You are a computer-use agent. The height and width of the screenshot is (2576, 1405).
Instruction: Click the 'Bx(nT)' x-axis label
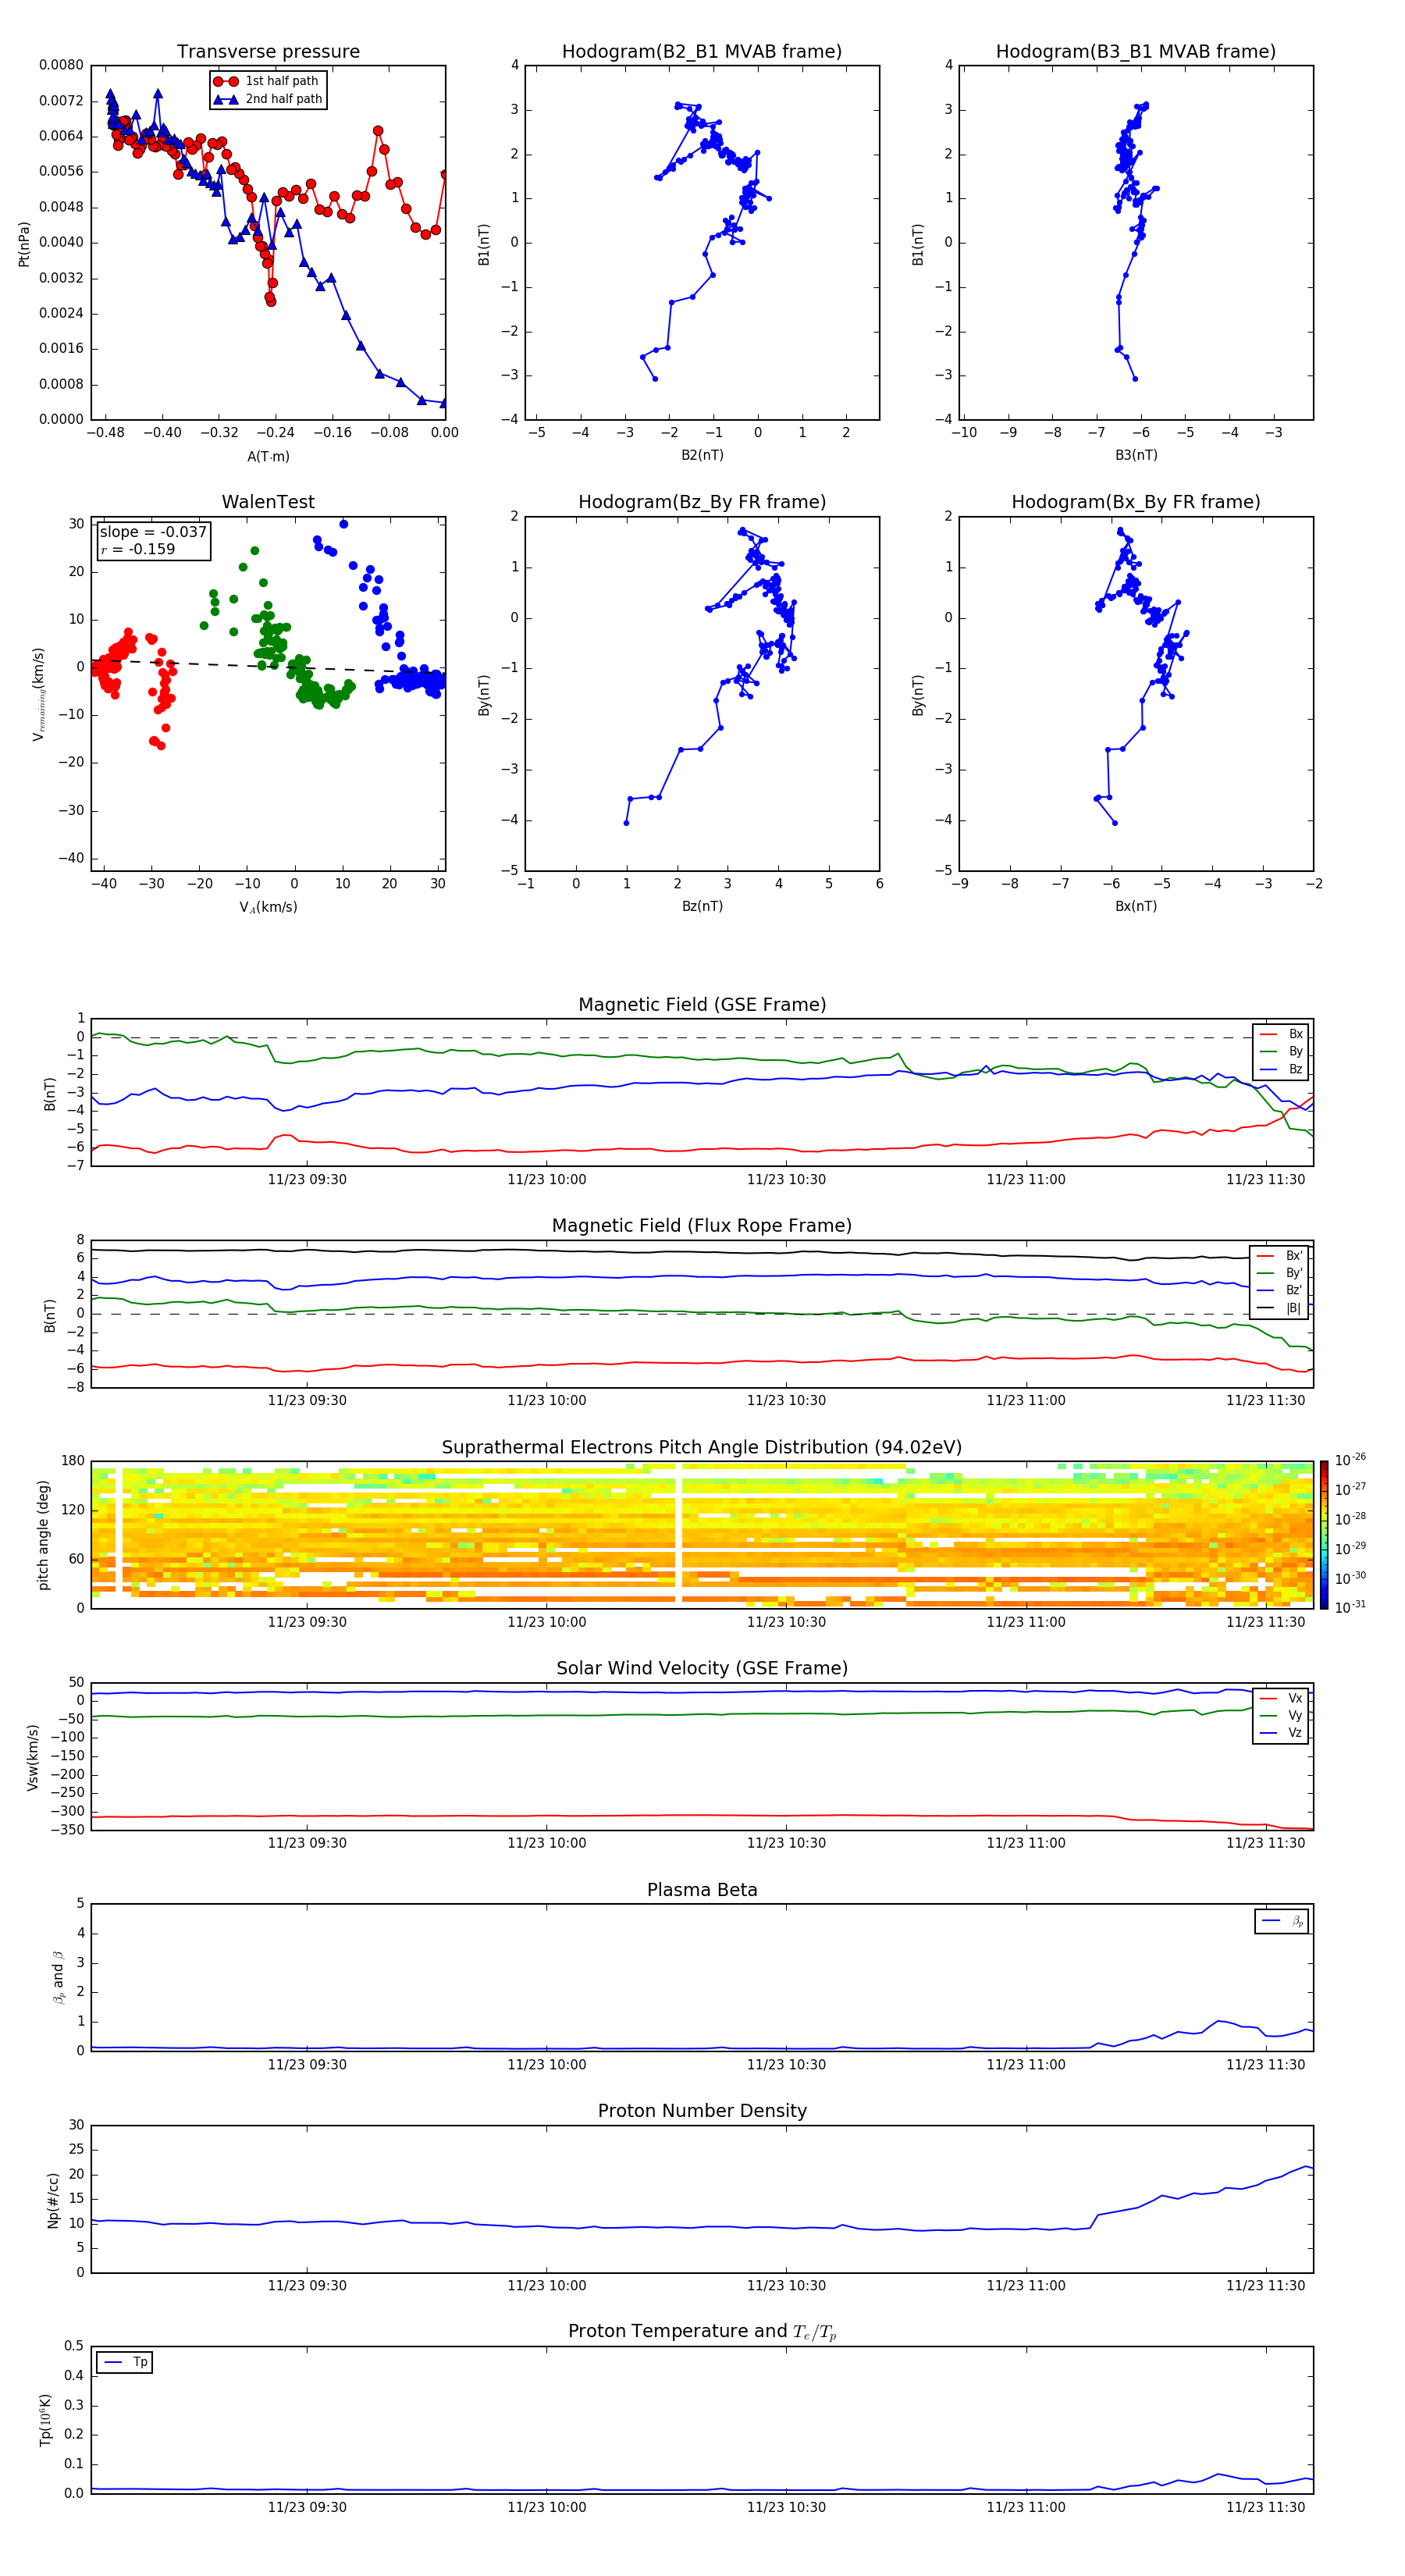(1136, 906)
